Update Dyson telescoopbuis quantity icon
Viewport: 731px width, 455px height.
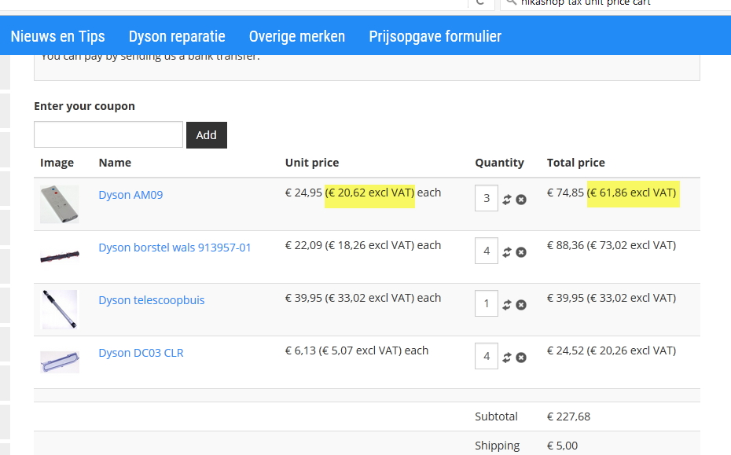coord(507,305)
